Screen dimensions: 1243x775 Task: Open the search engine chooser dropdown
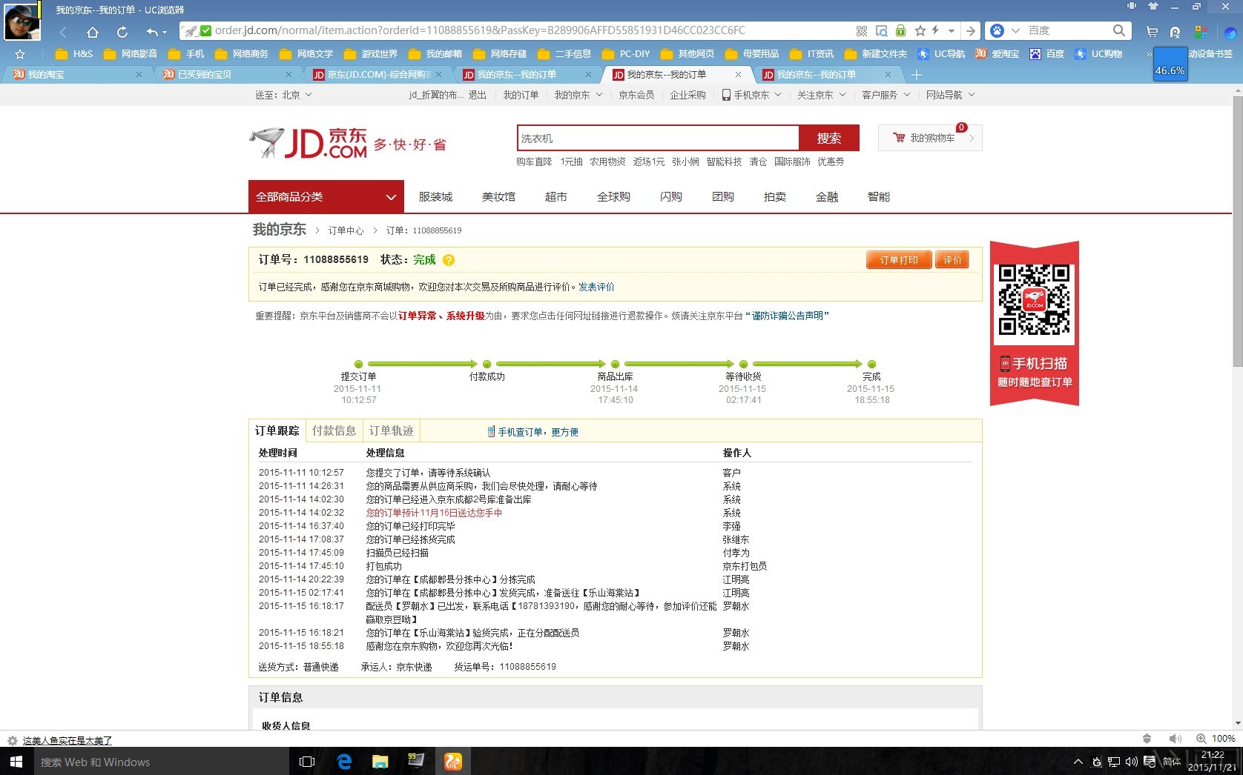[1016, 31]
